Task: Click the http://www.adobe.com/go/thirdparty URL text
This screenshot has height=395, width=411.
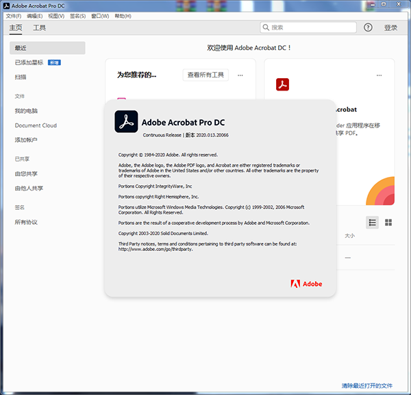Action: point(155,250)
